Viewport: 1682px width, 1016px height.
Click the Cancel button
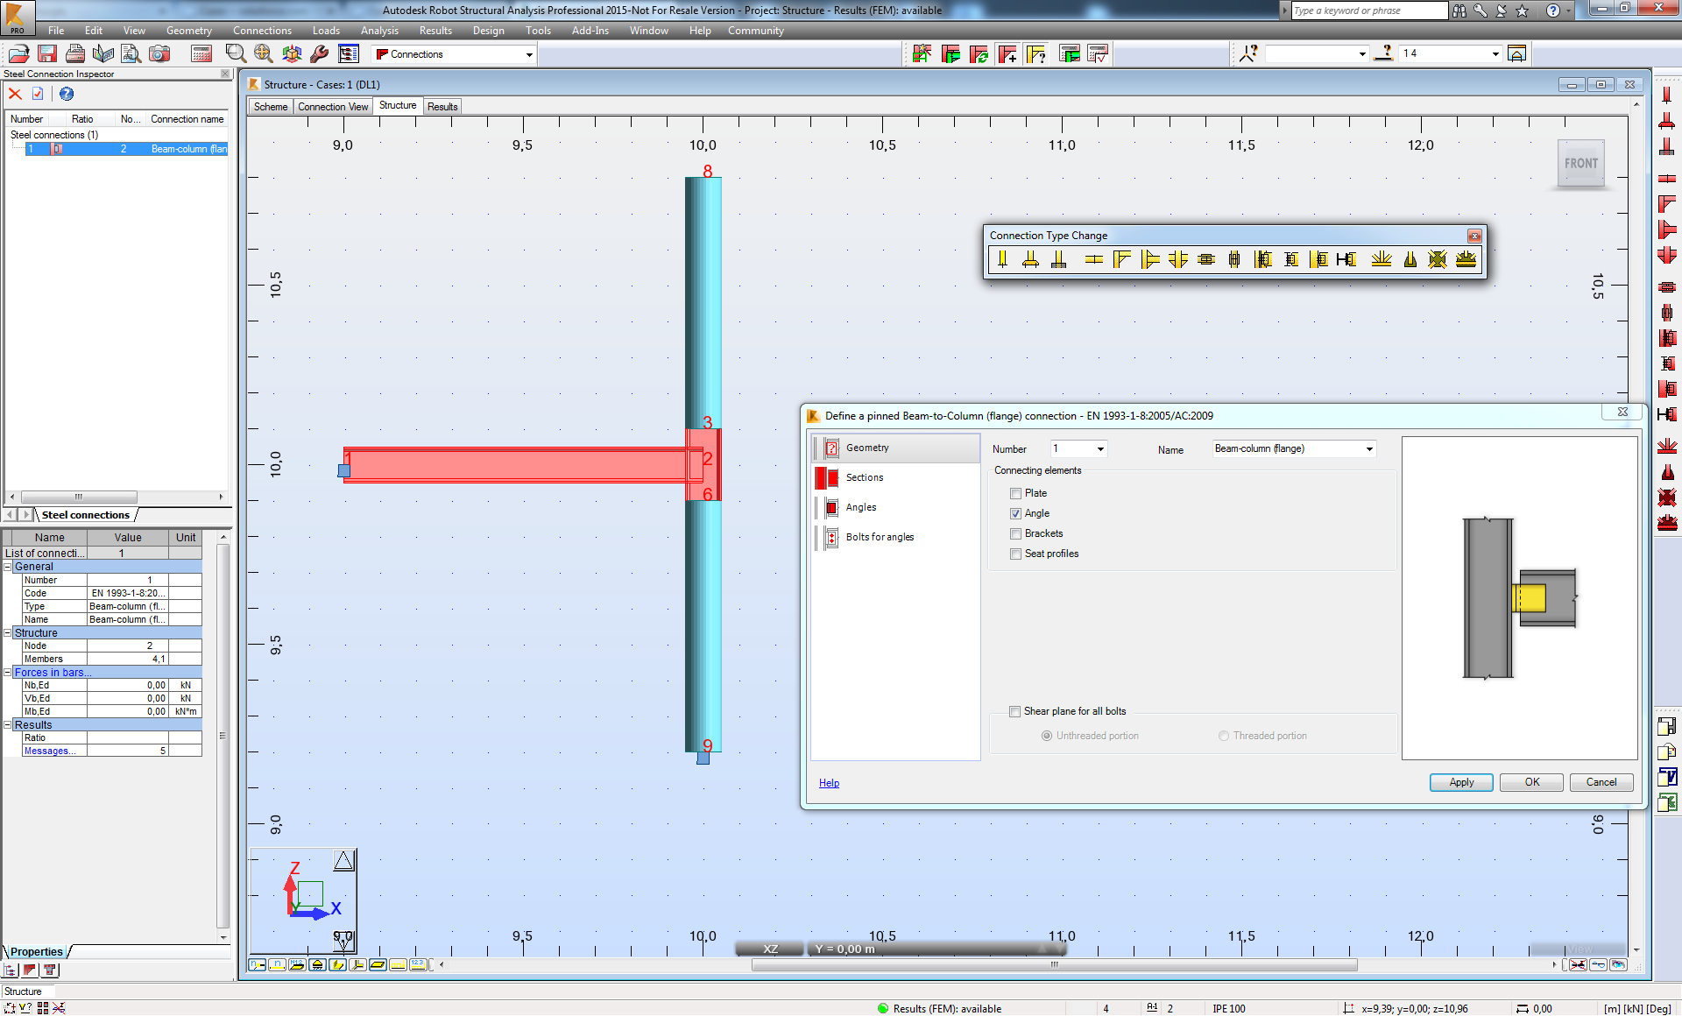pos(1601,782)
